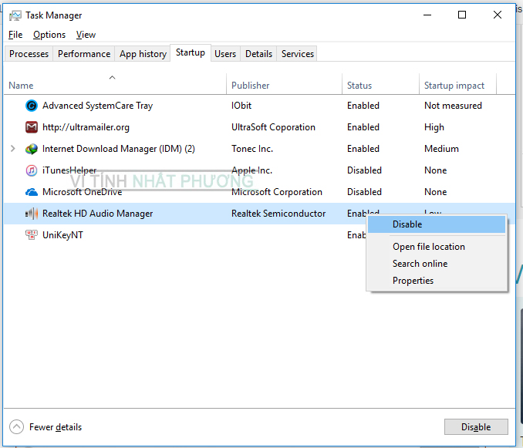Click the iTunesHelper music note icon
Image resolution: width=523 pixels, height=448 pixels.
pyautogui.click(x=32, y=170)
